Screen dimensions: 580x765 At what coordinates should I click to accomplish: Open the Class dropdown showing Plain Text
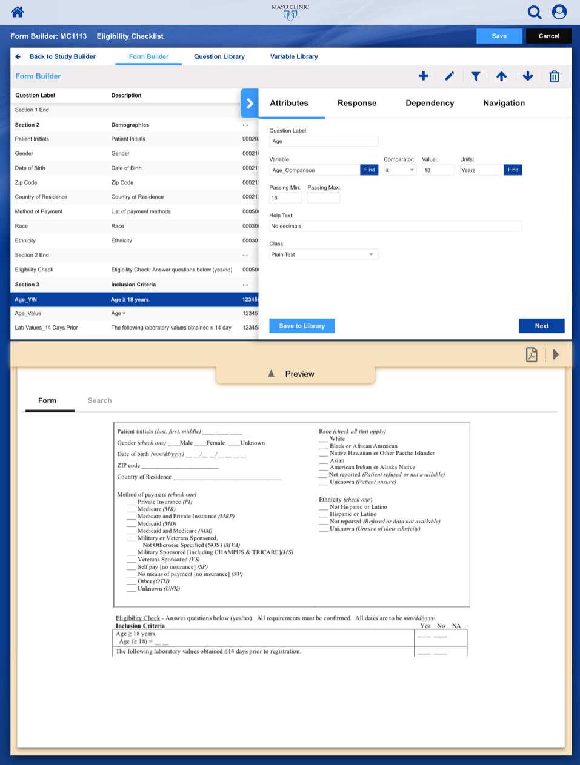324,254
